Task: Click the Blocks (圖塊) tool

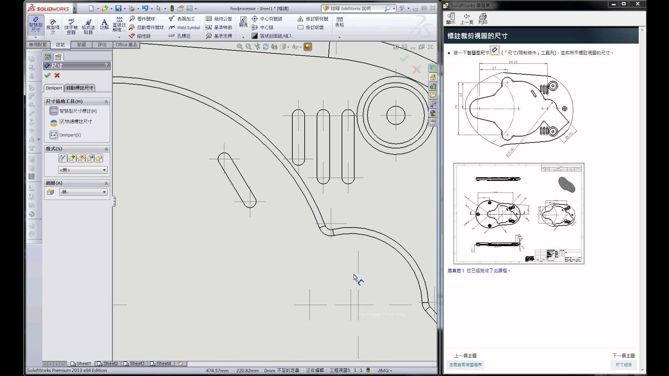Action: 243,22
